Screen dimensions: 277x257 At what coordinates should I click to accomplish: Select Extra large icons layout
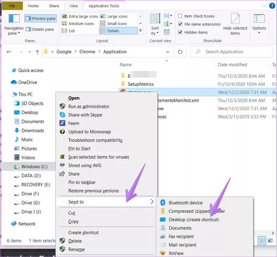80,17
